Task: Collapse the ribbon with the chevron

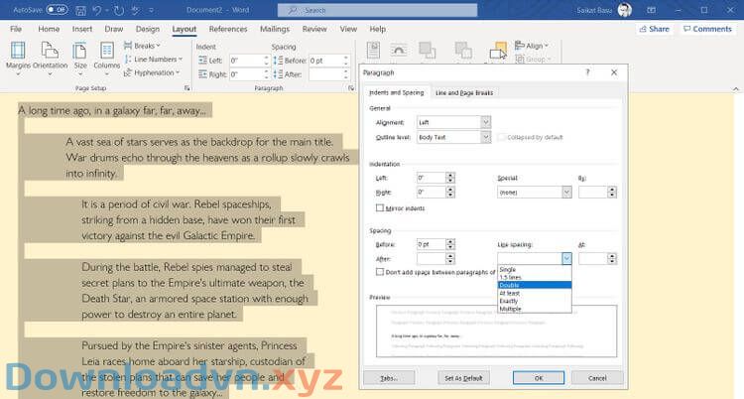Action: point(735,88)
